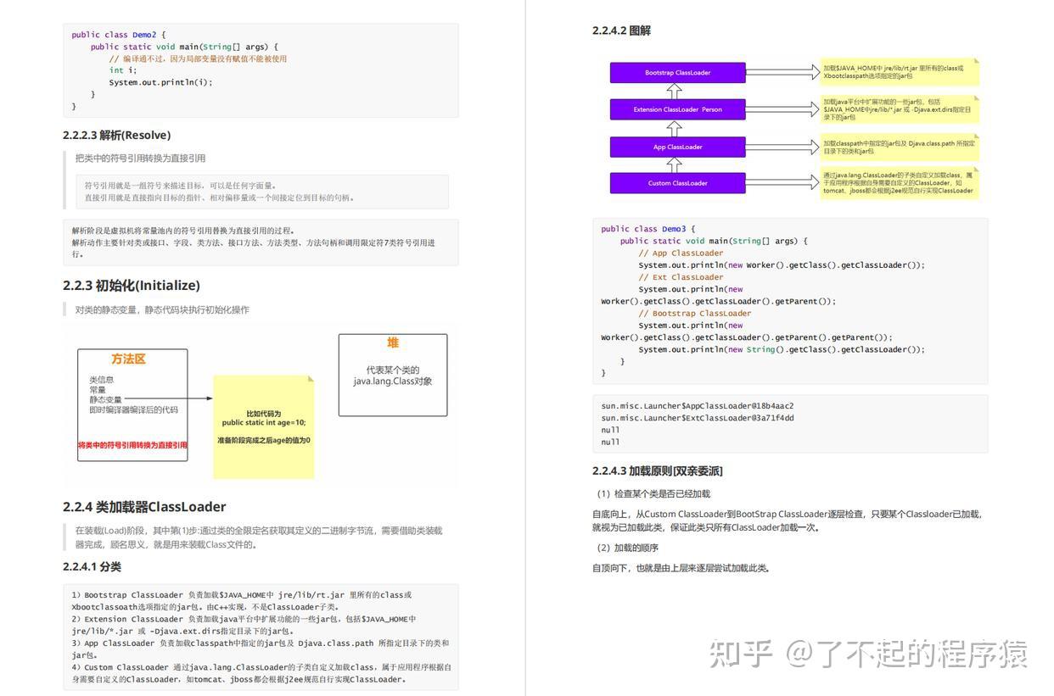Click the Demo3 code block
The image size is (1054, 696).
click(789, 301)
